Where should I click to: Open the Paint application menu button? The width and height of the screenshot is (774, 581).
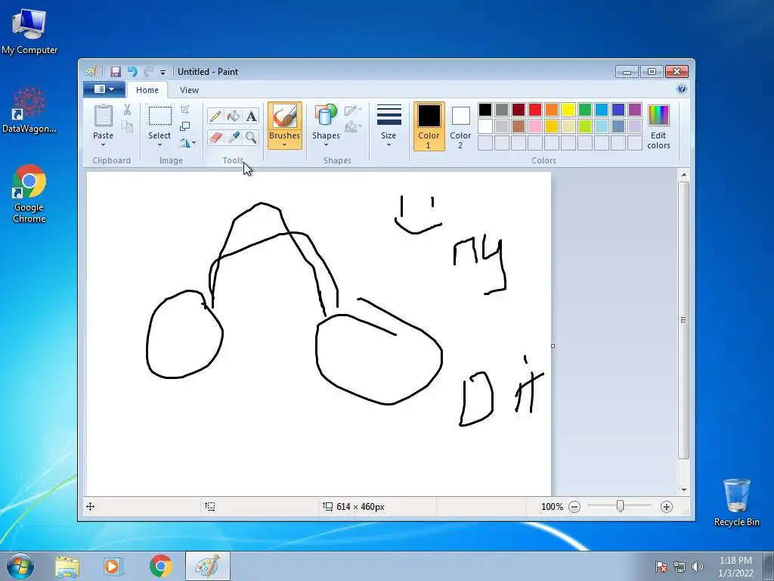[x=104, y=89]
